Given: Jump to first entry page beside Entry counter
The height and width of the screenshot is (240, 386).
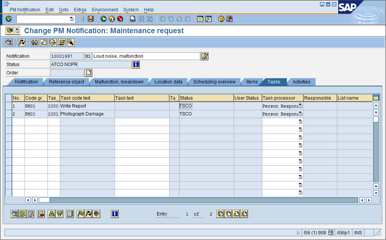Looking at the screenshot, I should pyautogui.click(x=220, y=214).
